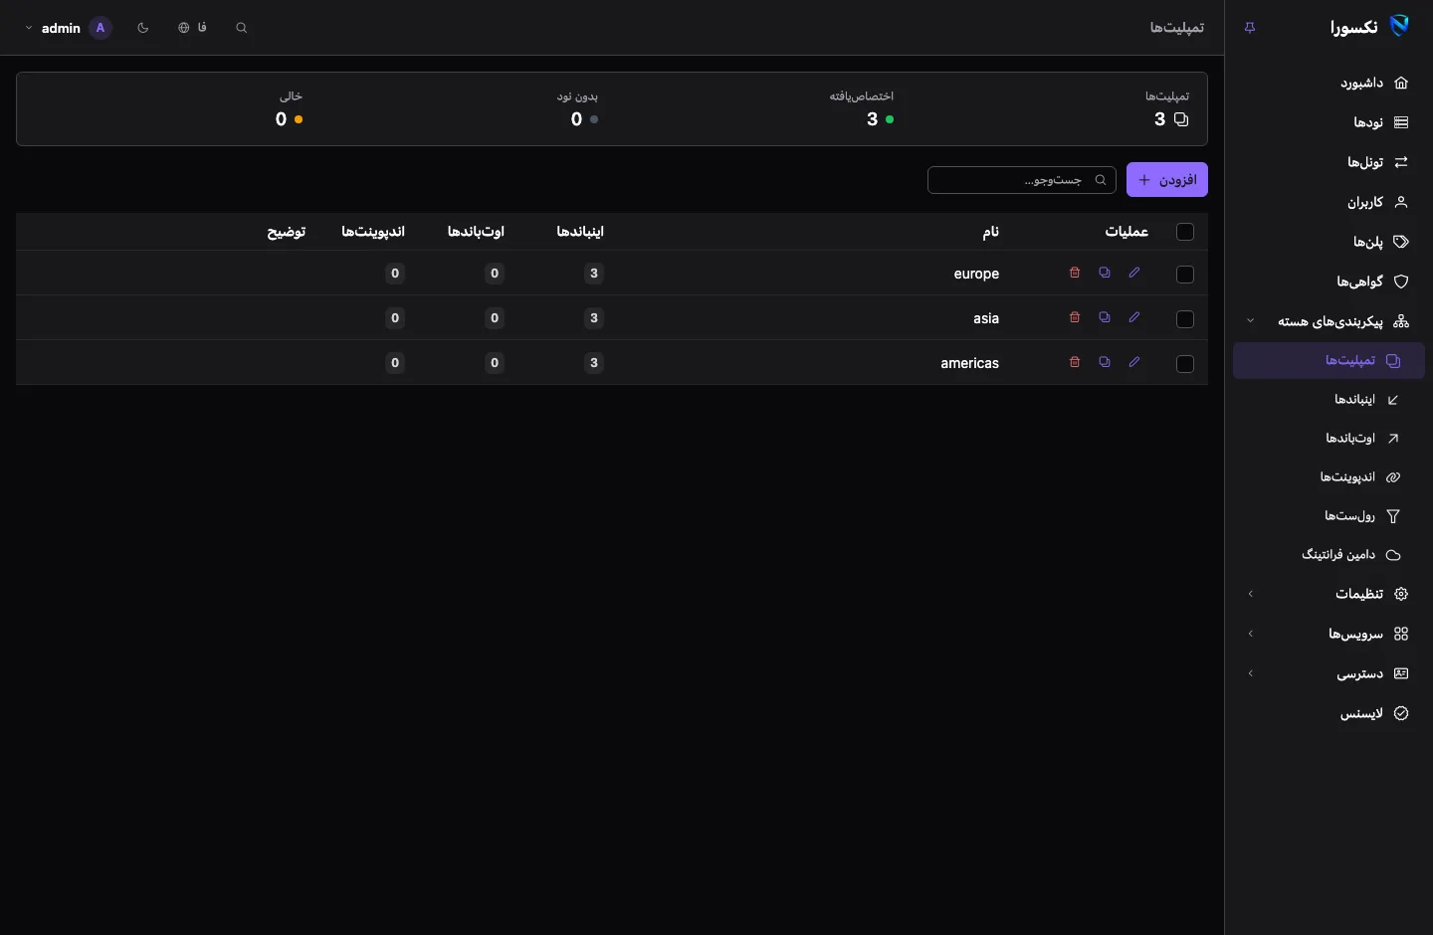Screen dimensions: 1433x935
Task: Open دامین فرانتینگ submenu item
Action: [x=1329, y=554]
